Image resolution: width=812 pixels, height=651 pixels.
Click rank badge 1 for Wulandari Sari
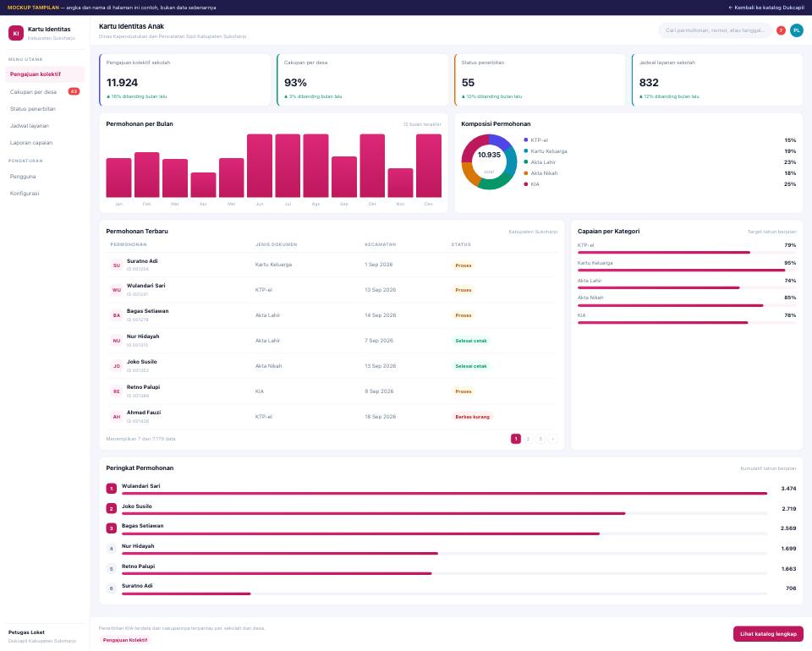112,489
